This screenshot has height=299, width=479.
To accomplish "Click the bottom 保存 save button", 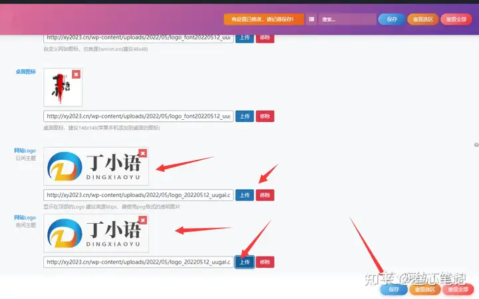I will pyautogui.click(x=394, y=289).
